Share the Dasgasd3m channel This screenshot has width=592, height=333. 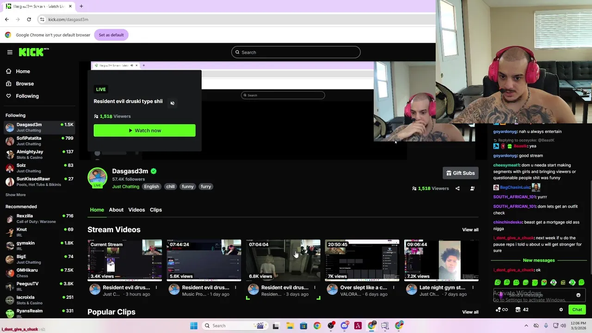click(457, 188)
